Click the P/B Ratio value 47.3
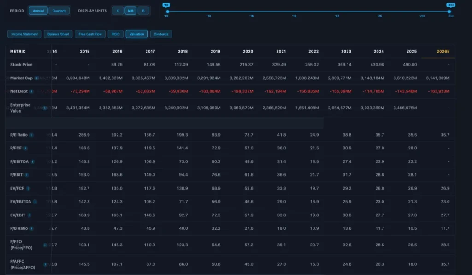The width and height of the screenshot is (472, 275). [x=118, y=228]
